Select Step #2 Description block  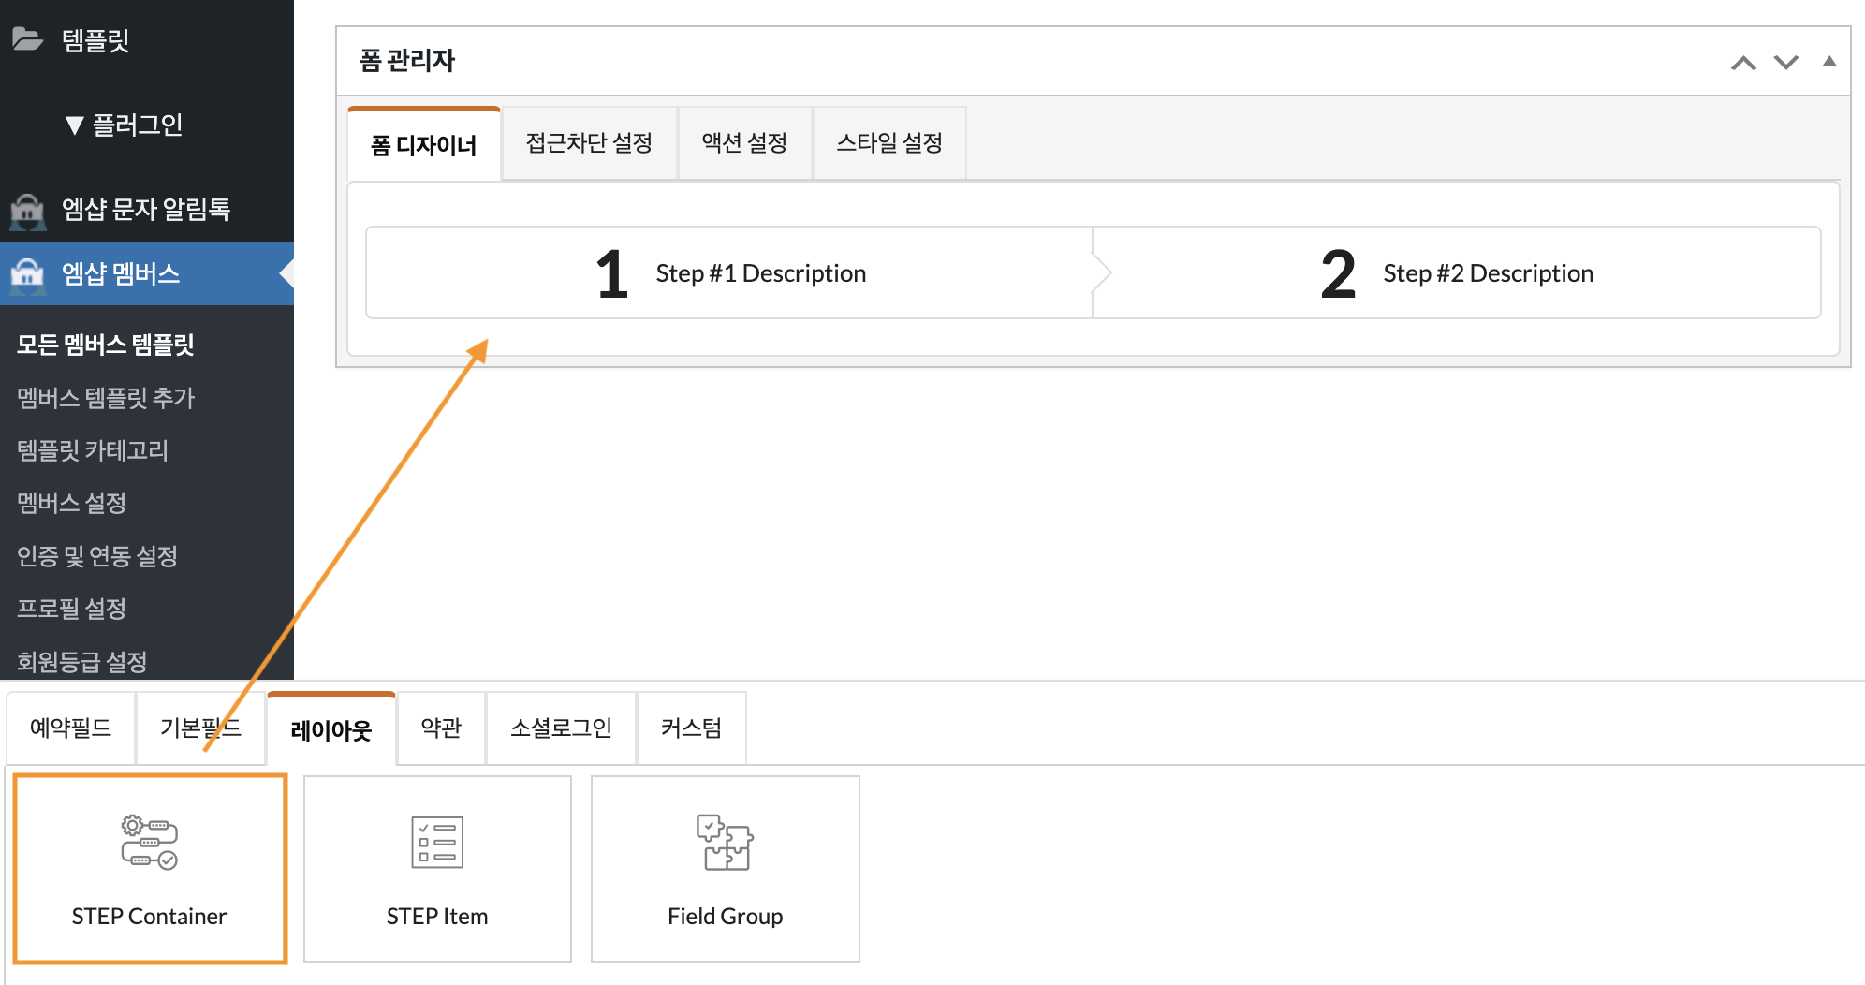tap(1457, 273)
